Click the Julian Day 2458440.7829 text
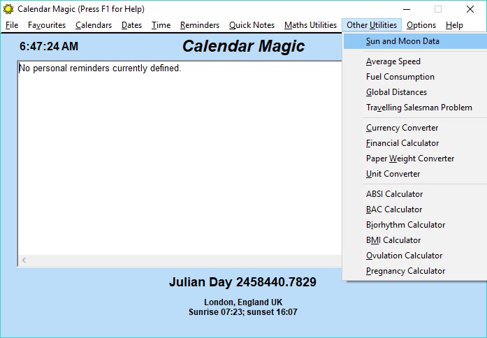 (242, 282)
